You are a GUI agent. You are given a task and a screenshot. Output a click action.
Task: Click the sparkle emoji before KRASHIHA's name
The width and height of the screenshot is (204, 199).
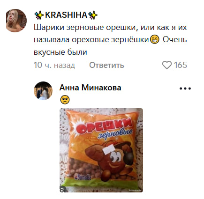tap(39, 15)
